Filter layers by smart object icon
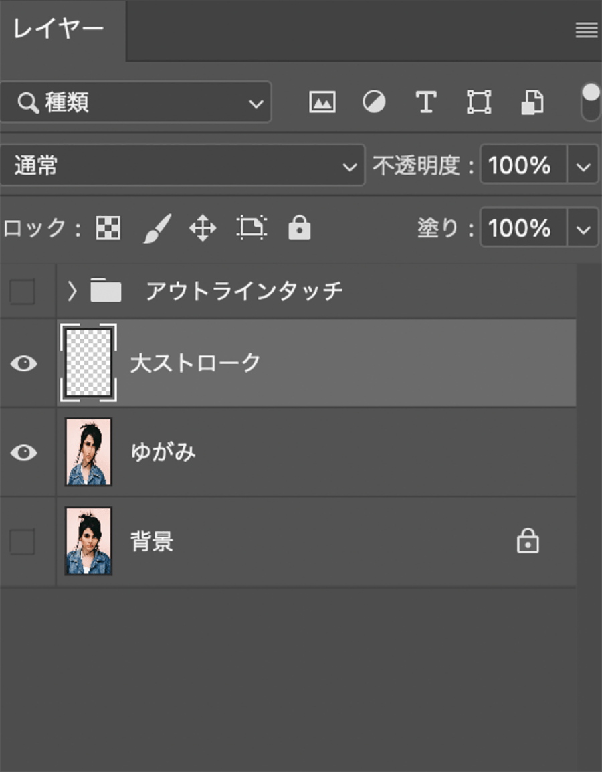This screenshot has width=602, height=772. [x=532, y=102]
